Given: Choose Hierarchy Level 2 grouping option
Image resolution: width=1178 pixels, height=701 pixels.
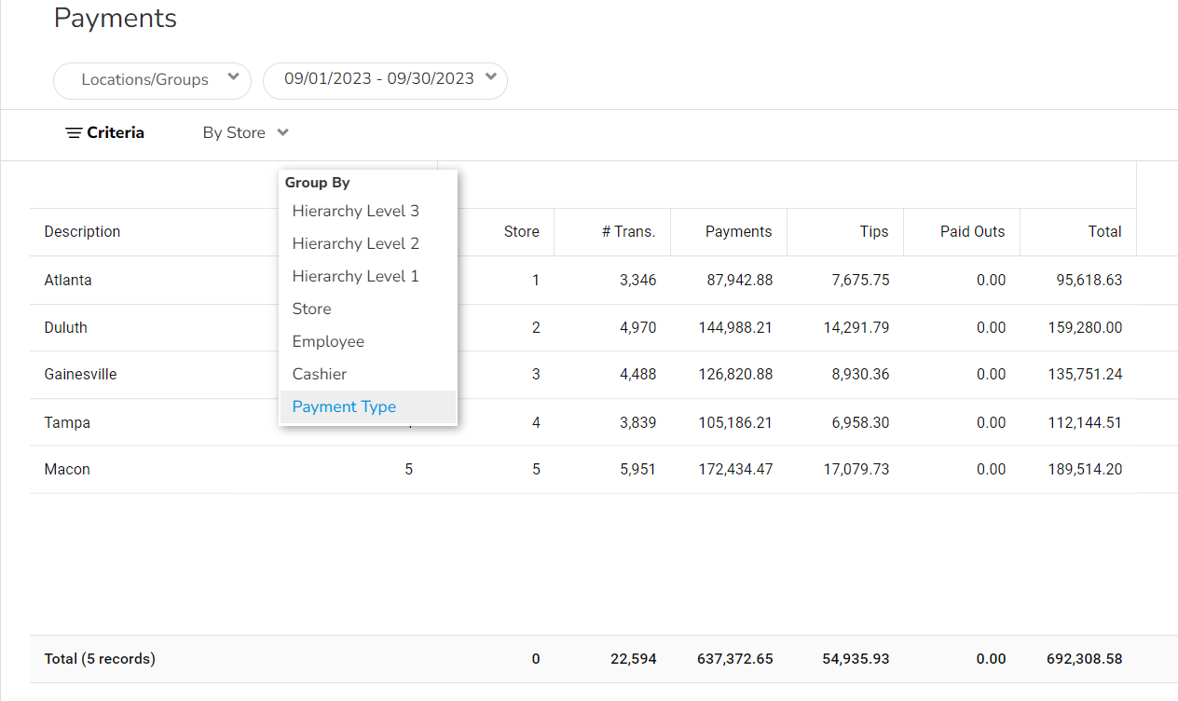Looking at the screenshot, I should (355, 243).
